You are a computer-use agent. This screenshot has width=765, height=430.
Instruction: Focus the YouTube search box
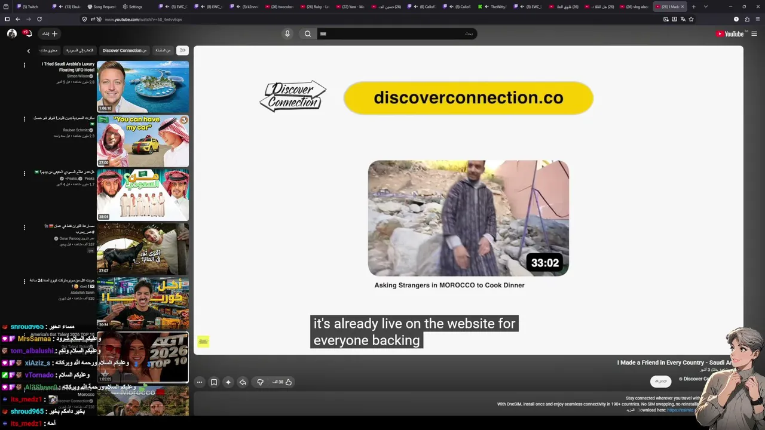pos(396,34)
